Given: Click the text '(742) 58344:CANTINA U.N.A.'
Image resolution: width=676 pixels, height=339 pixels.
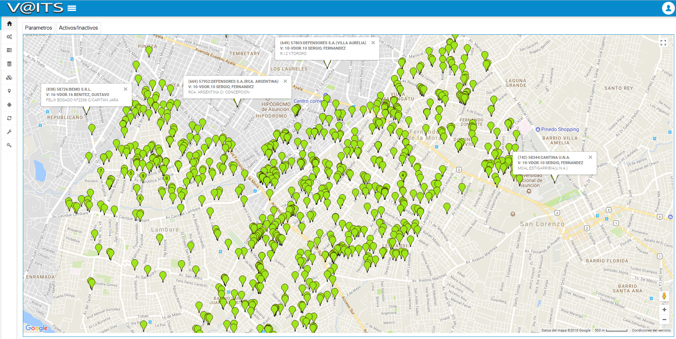Looking at the screenshot, I should point(544,157).
